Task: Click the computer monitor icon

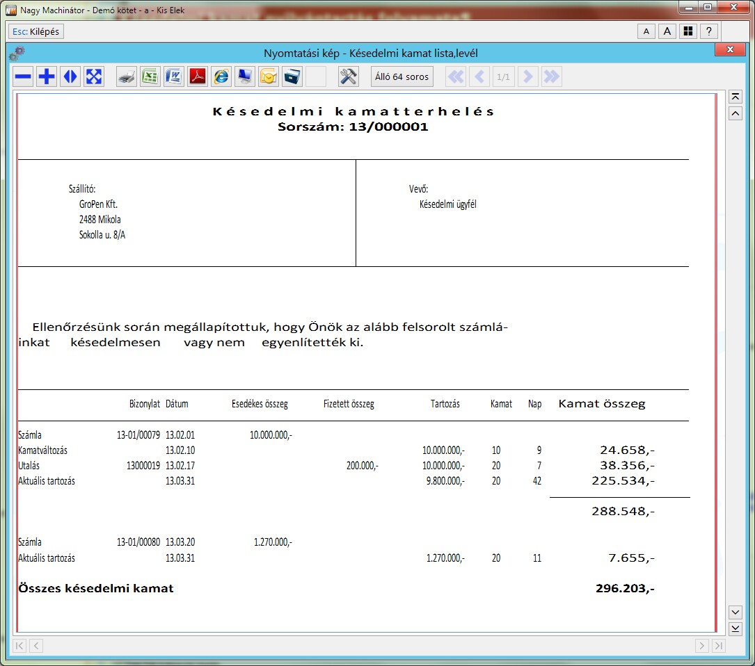Action: (245, 77)
